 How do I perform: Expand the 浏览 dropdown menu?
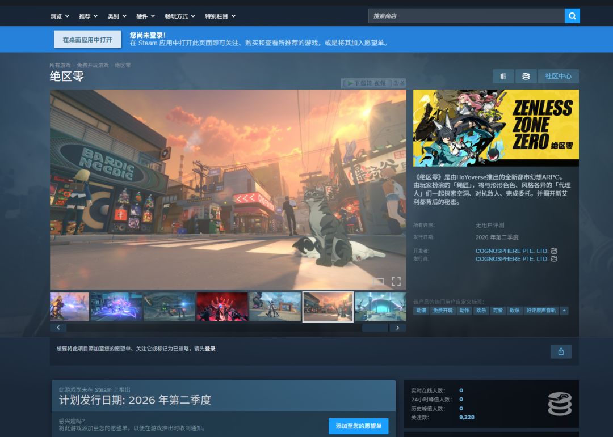60,16
